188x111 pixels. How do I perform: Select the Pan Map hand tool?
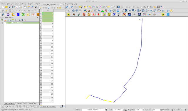pos(25,7)
